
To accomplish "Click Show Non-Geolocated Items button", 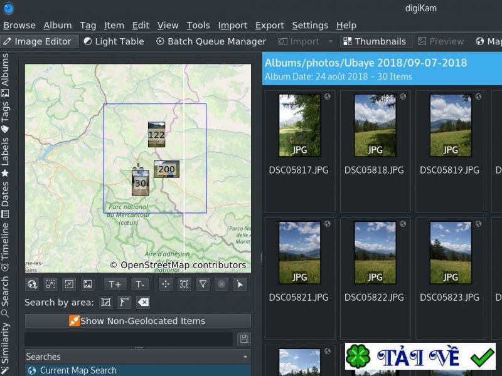I will [137, 321].
